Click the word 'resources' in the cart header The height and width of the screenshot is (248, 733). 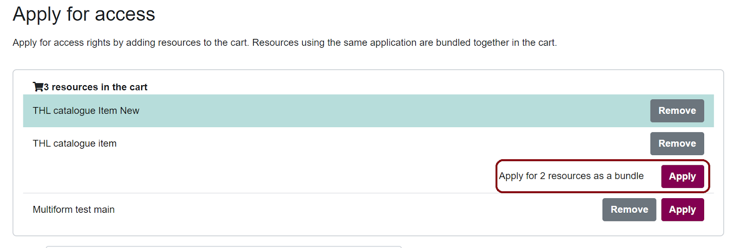[75, 87]
